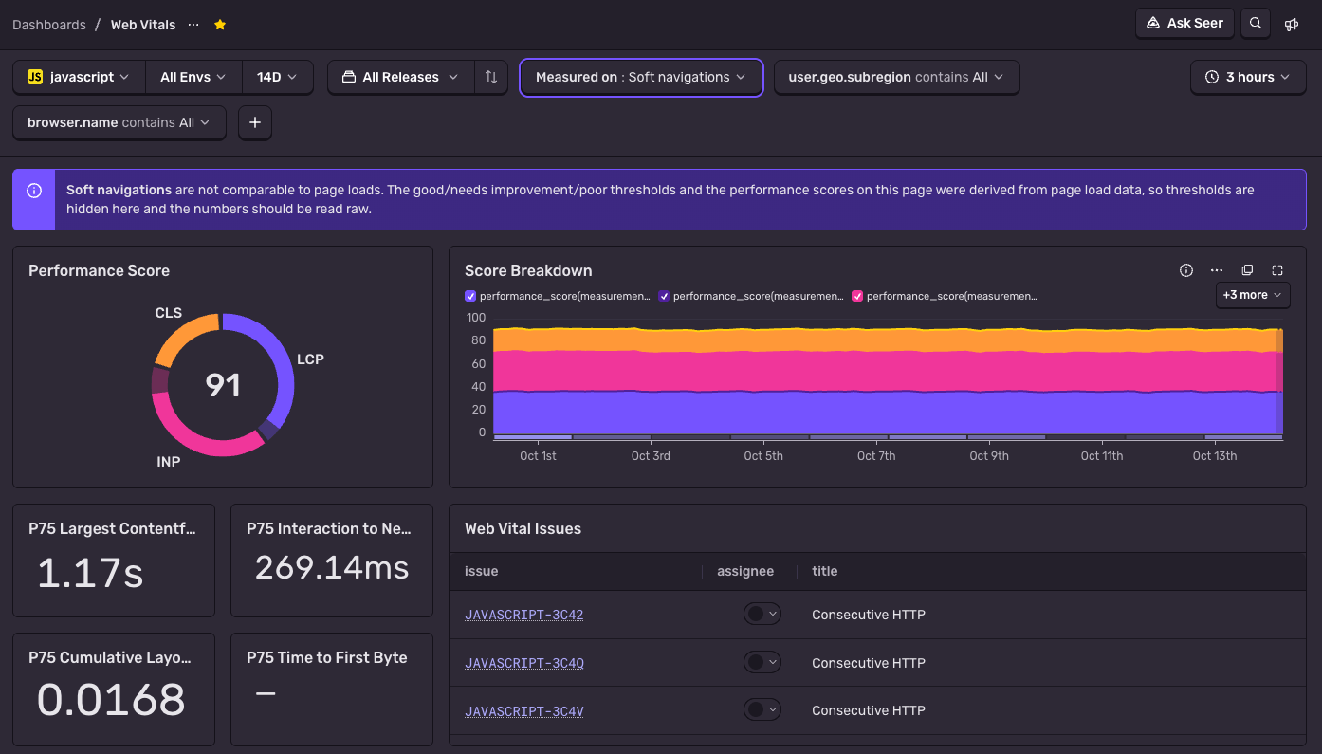This screenshot has height=754, width=1322.
Task: Open the browser.name filter dropdown
Action: 119,122
